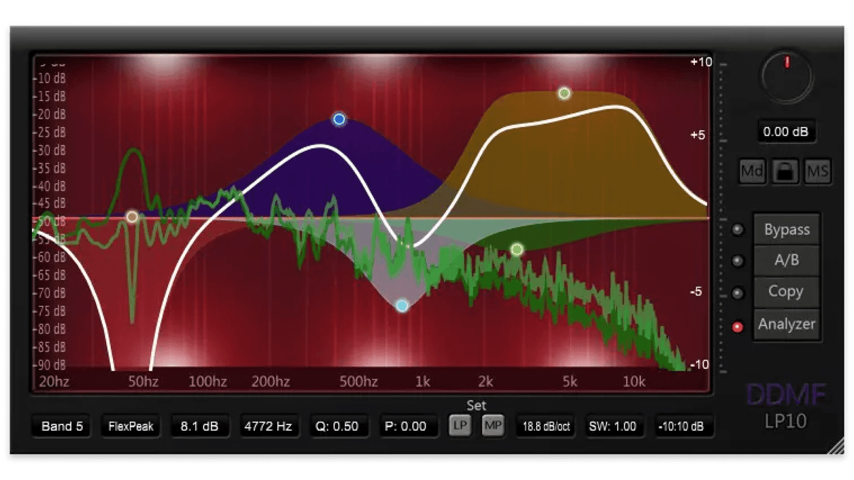
Task: Select the blue band node on the curve
Action: click(338, 119)
